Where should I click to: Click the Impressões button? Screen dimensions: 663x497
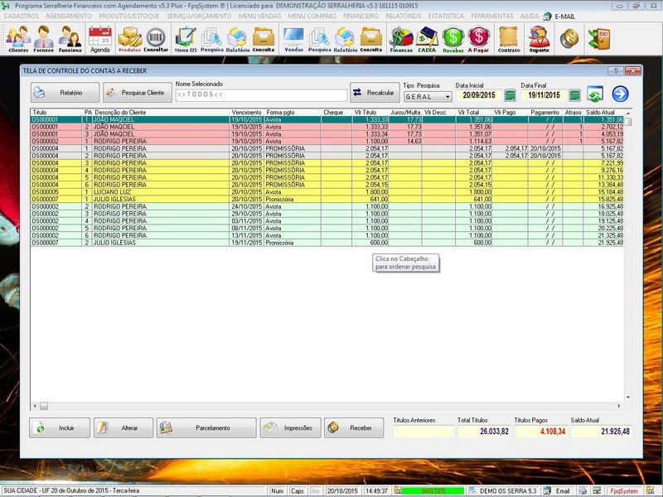click(x=291, y=427)
